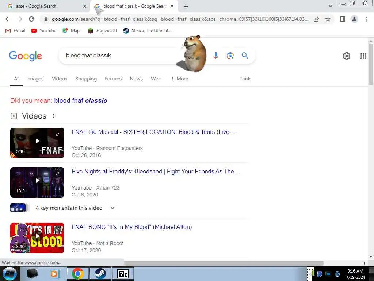Viewport: 374px width, 281px height.
Task: Click the key moments preview thumbnail
Action: tap(18, 208)
